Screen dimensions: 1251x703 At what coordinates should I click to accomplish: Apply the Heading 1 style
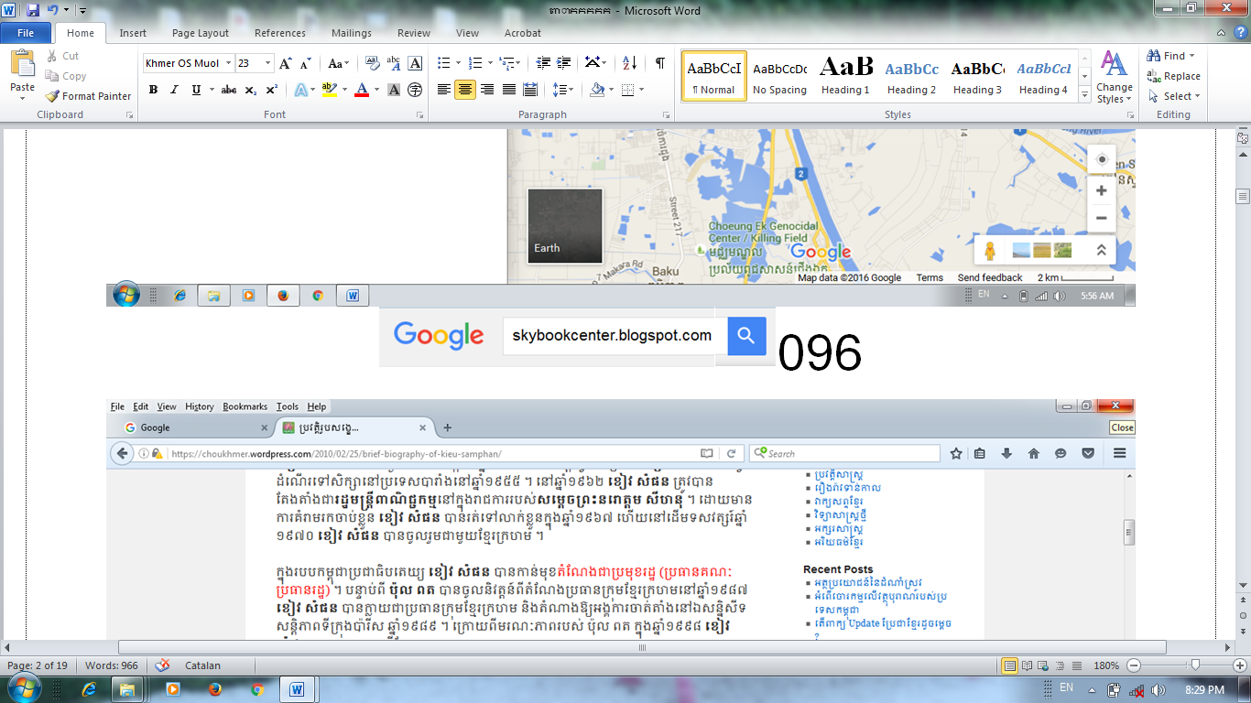pyautogui.click(x=846, y=76)
